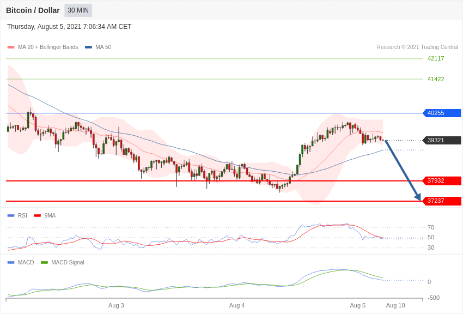Click the red 9MA legend swatch

click(38, 216)
